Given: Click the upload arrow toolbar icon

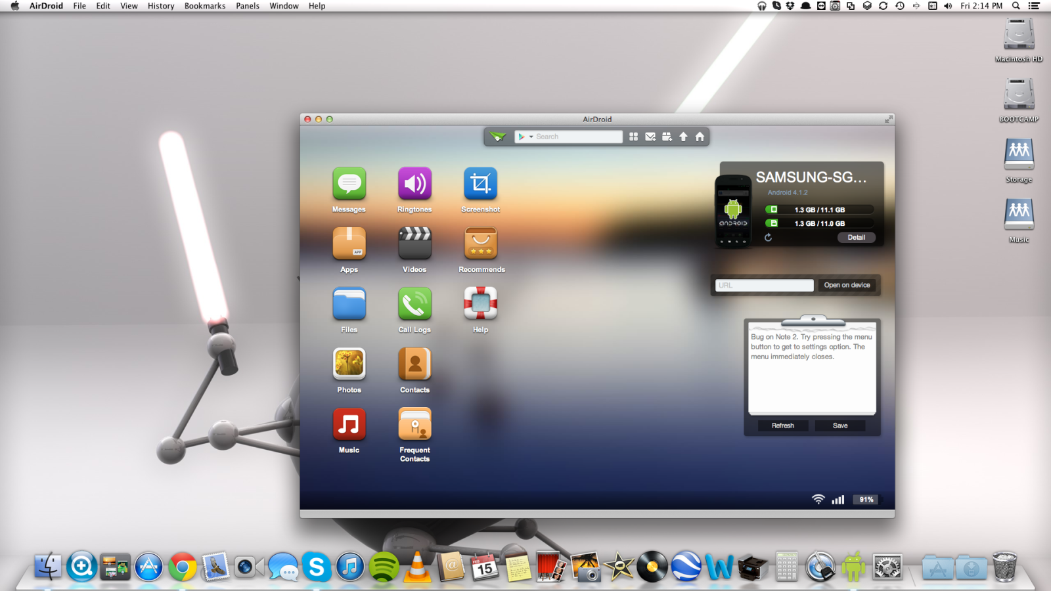Looking at the screenshot, I should point(683,137).
